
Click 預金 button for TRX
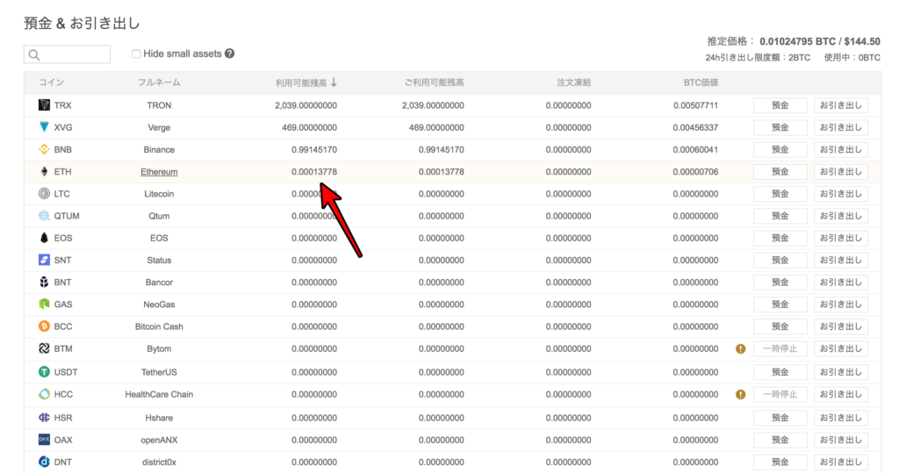coord(780,105)
